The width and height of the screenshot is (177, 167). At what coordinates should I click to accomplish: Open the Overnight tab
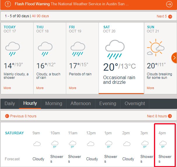135,104
